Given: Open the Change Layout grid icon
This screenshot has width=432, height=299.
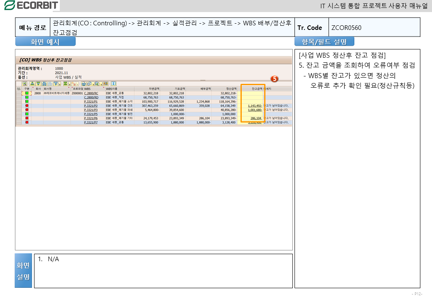Looking at the screenshot, I should tap(106, 83).
